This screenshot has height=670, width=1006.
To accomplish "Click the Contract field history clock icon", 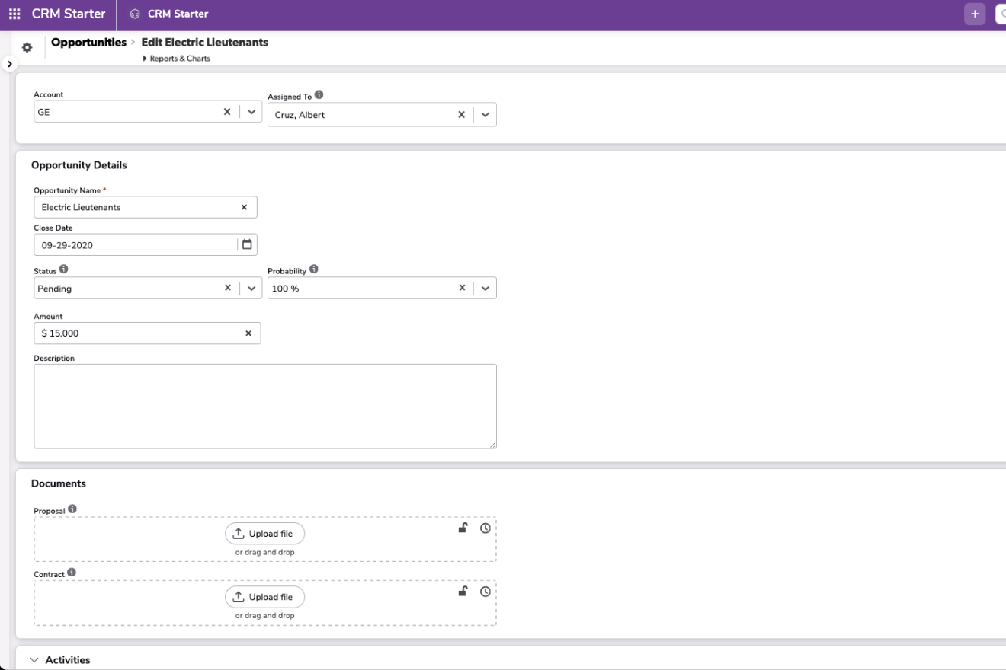I will 485,592.
